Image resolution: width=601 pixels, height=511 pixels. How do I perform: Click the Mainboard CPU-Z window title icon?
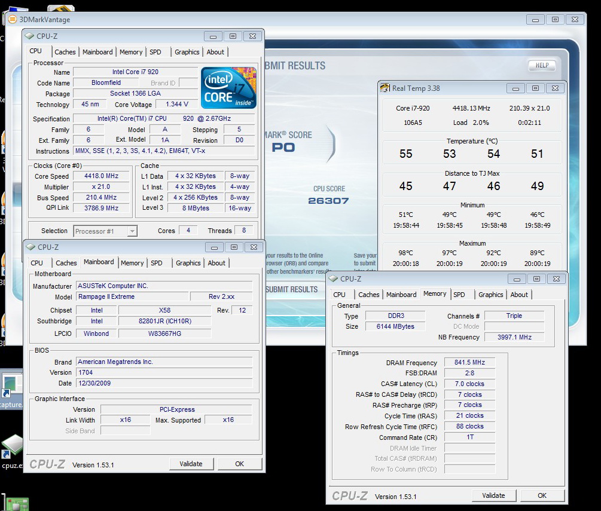point(30,247)
